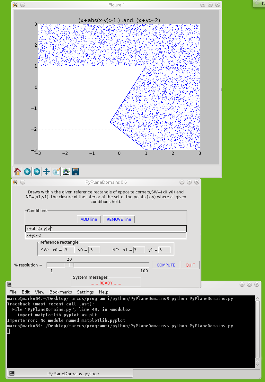Maximize the Figure 1 window
Screen dimensions: 265x382
click(210, 5)
